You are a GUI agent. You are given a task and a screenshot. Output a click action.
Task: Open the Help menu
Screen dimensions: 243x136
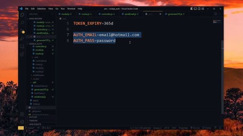pos(80,9)
